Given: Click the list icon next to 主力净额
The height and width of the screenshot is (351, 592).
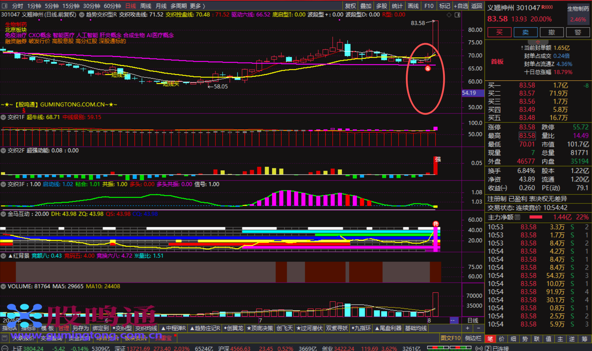Looking at the screenshot, I should 518,217.
